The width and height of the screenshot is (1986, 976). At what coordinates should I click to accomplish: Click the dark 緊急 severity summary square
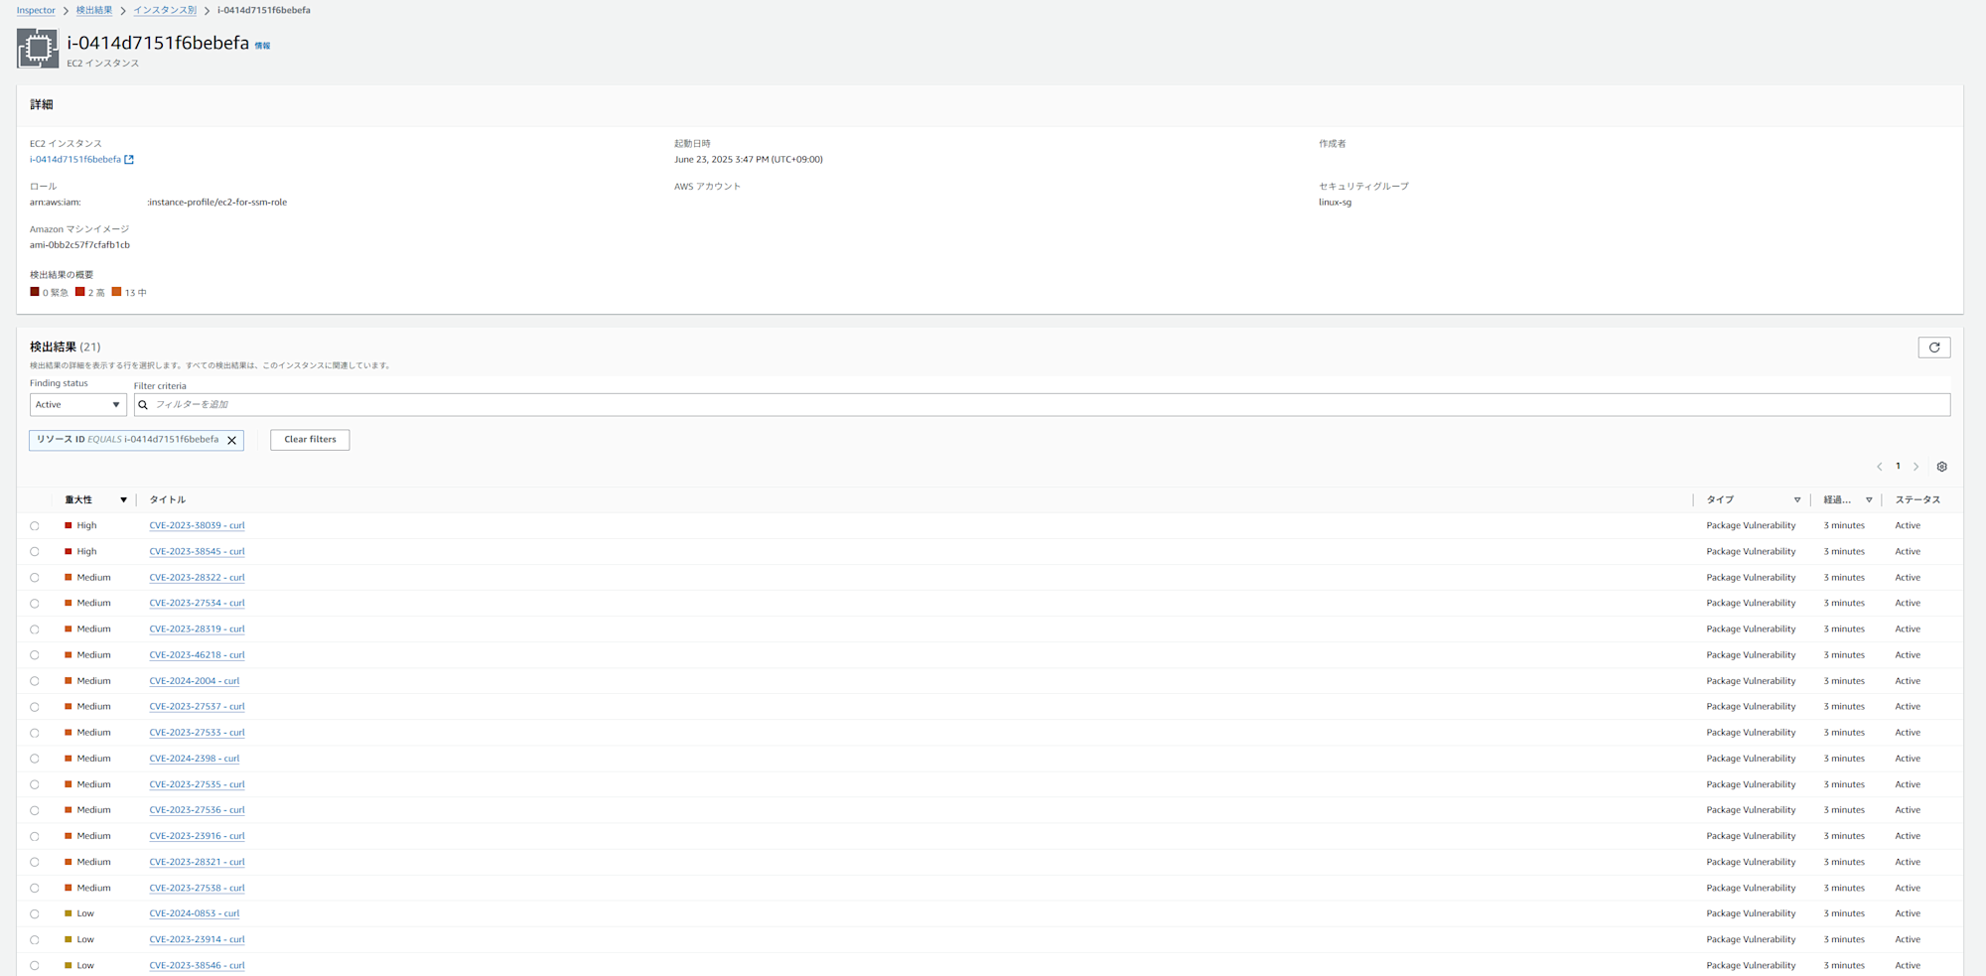(x=35, y=292)
